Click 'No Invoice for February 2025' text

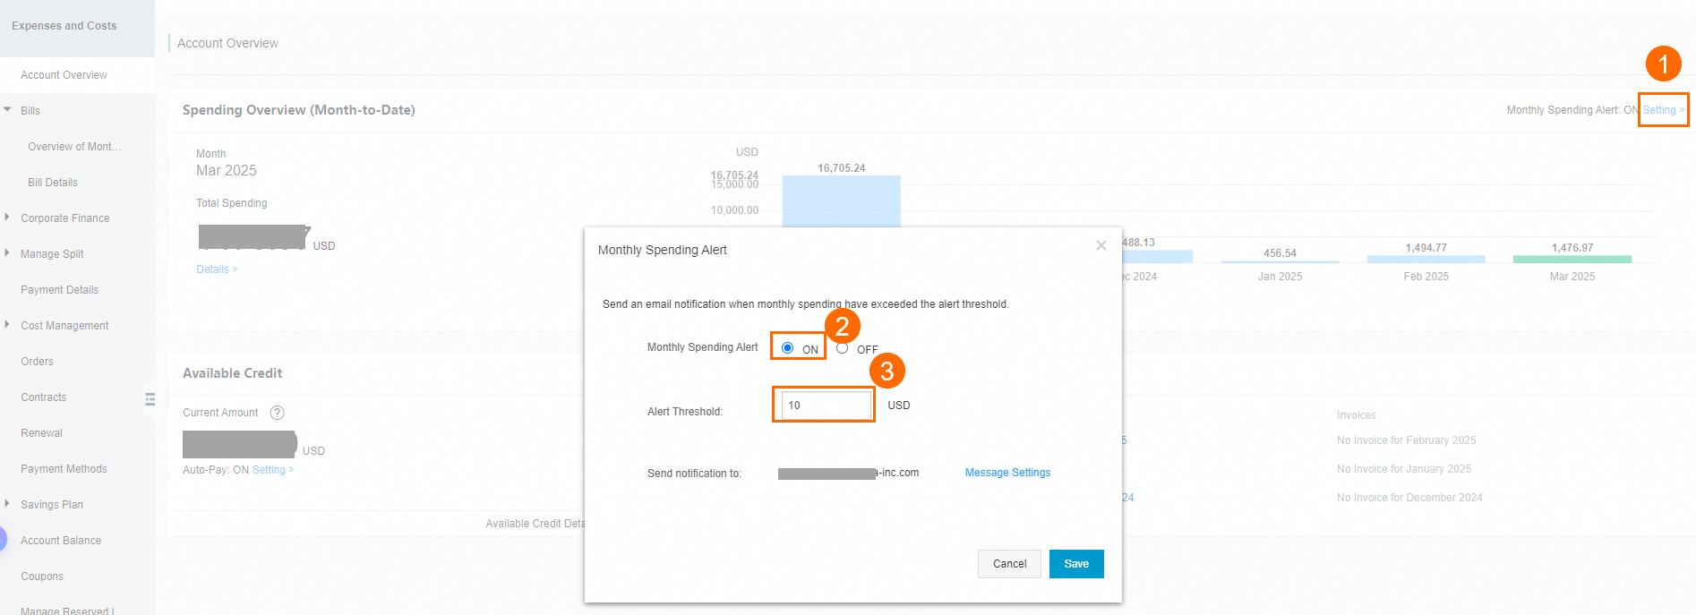point(1406,440)
